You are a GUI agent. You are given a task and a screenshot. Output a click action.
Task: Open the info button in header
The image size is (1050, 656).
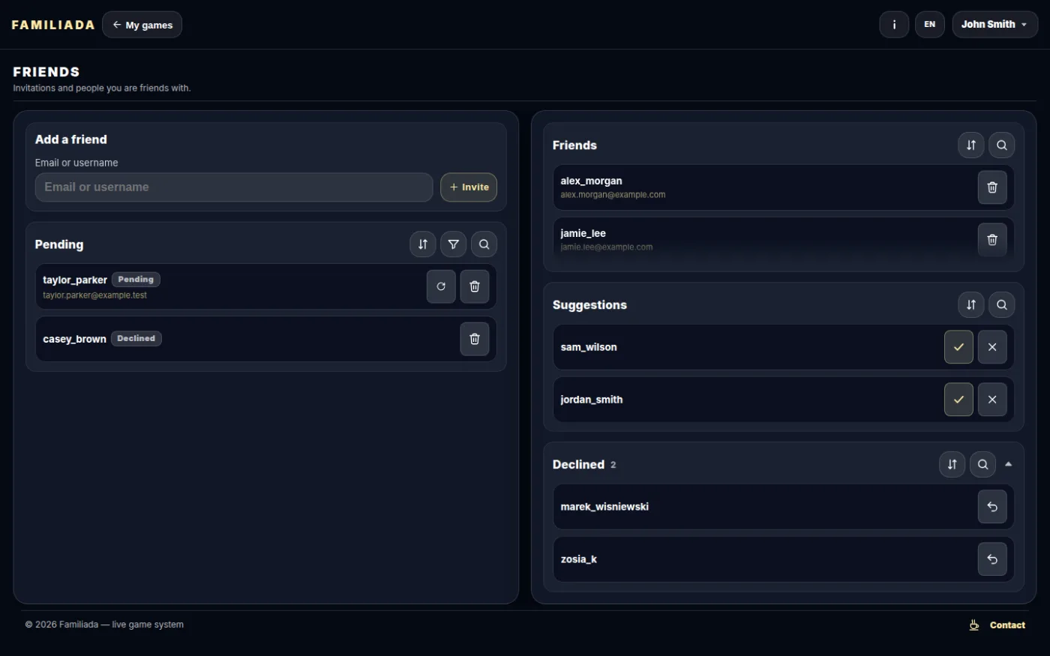point(894,25)
